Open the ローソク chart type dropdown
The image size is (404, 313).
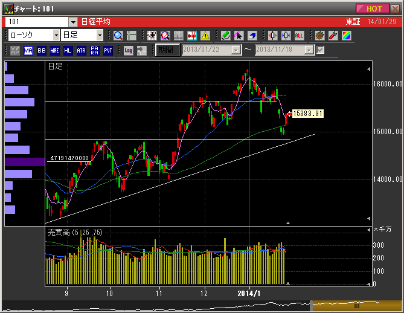(x=55, y=36)
